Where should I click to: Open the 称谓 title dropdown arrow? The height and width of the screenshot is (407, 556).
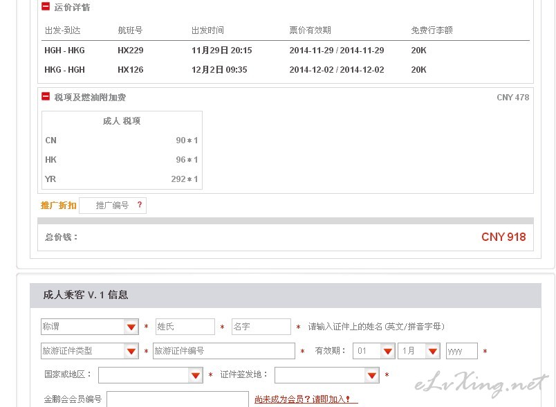point(131,327)
